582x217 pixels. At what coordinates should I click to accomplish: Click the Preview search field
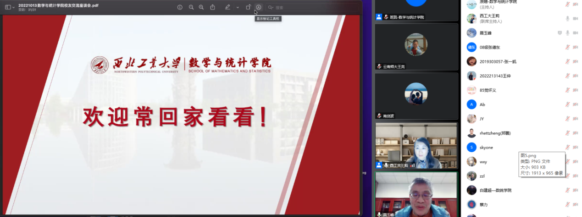(x=313, y=7)
